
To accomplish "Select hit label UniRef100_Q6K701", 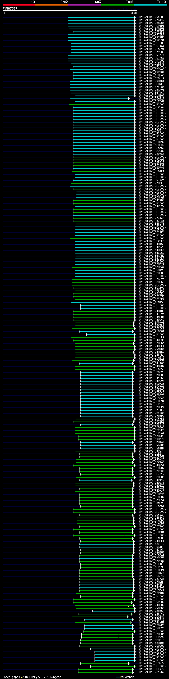I will [x=152, y=90].
